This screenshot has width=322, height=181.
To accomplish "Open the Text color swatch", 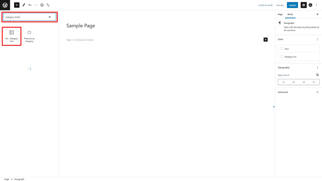I will point(299,49).
